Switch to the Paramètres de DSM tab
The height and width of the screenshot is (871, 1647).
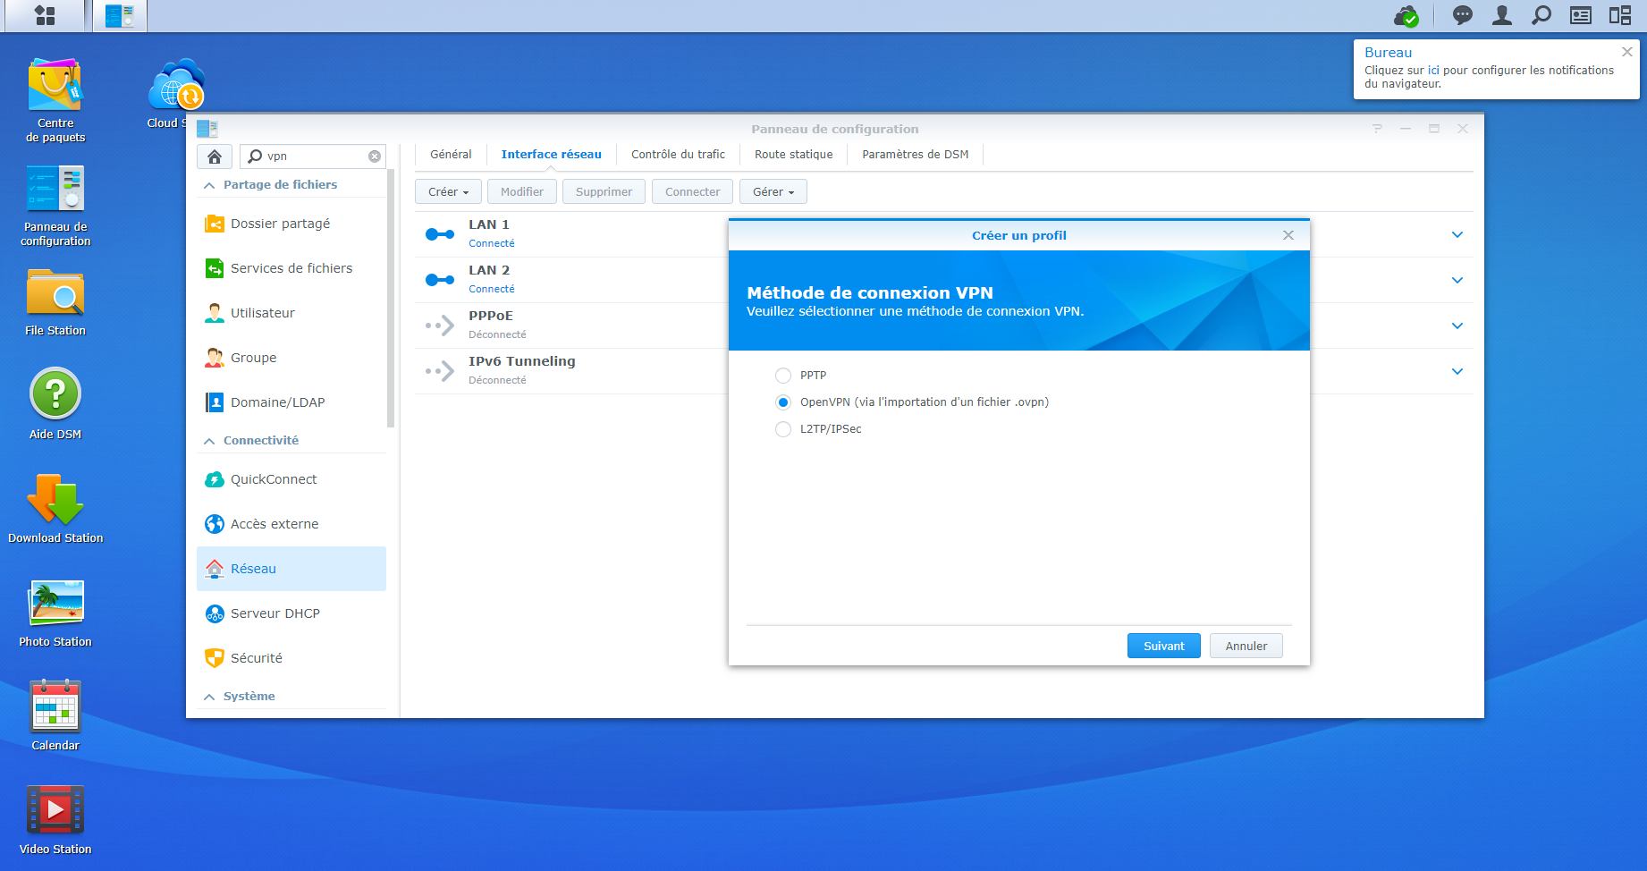point(915,155)
